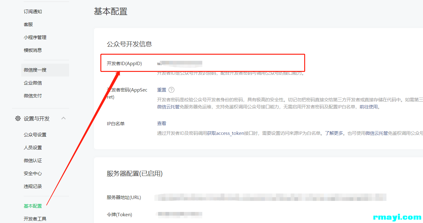423x223 pixels.
Task: Click the 重置 link for AppSecret
Action: [x=162, y=90]
